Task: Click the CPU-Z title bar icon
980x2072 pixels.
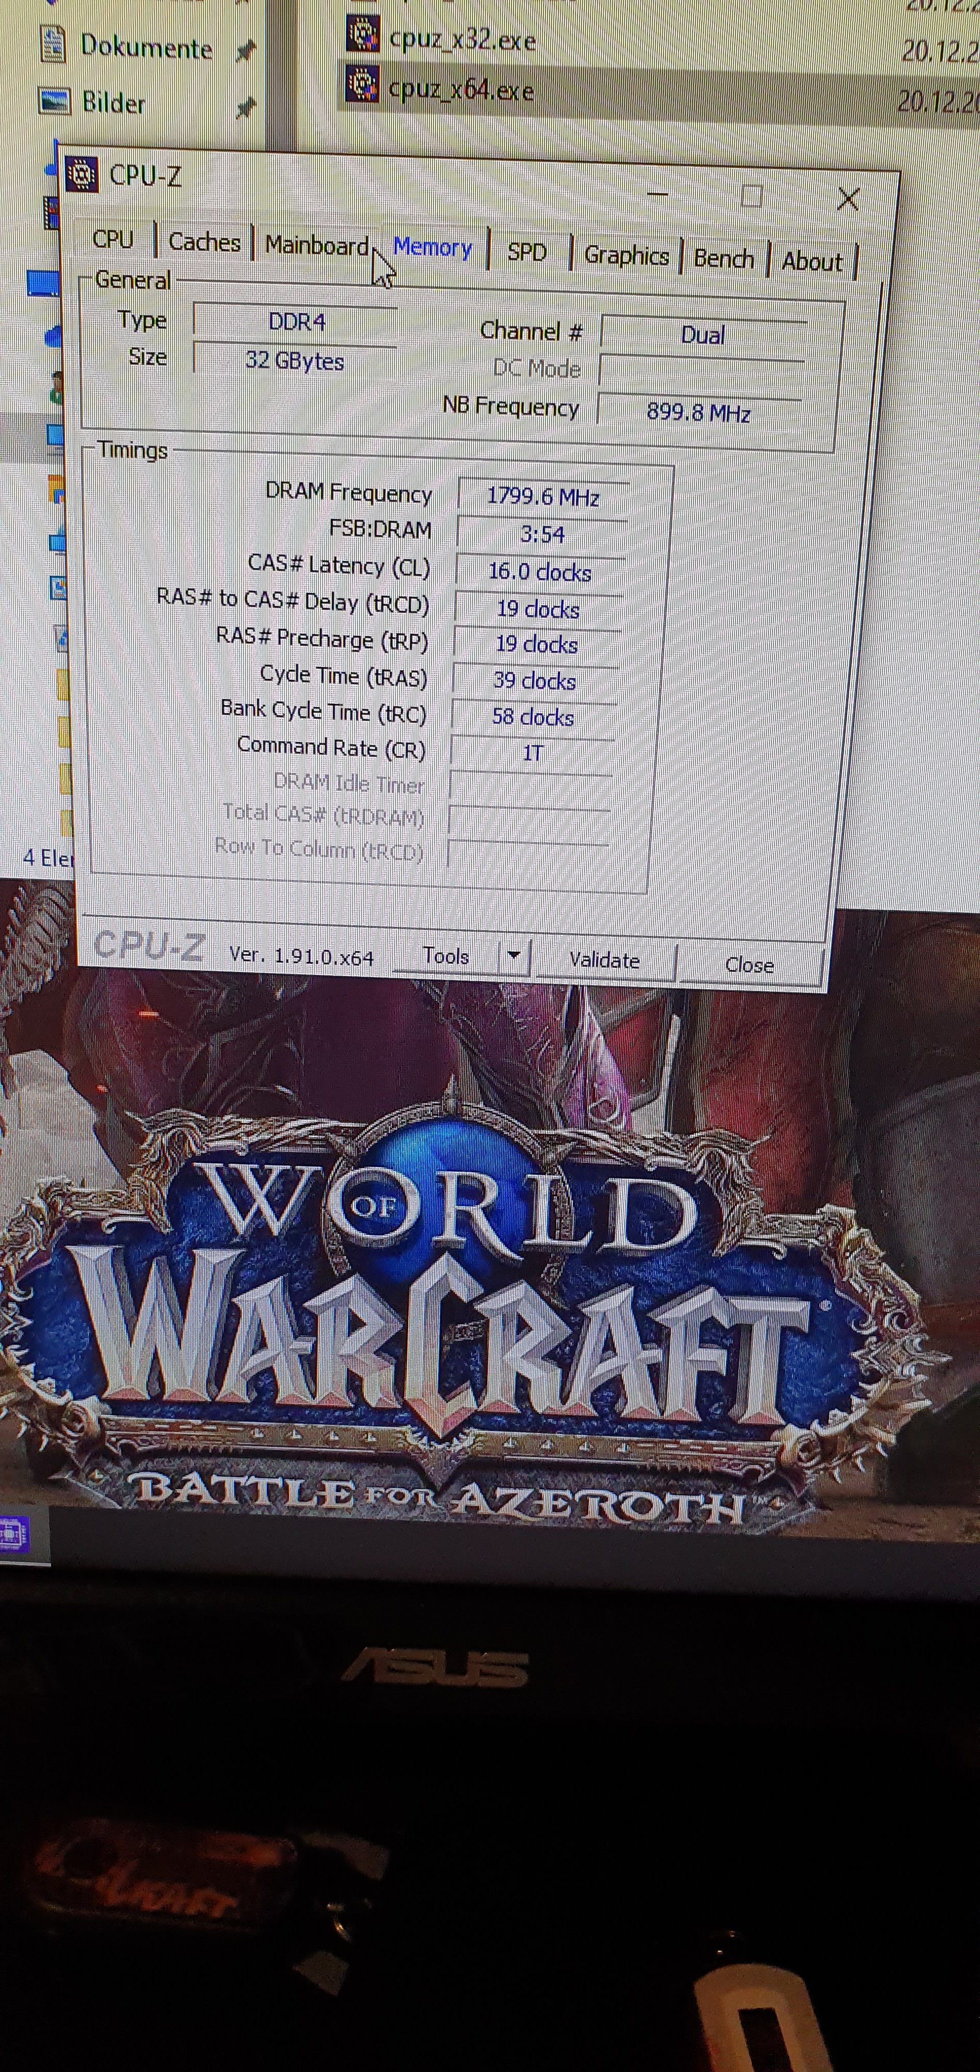Action: click(x=81, y=174)
